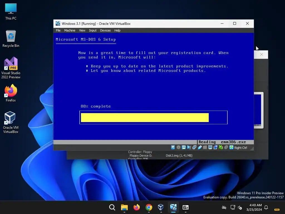This screenshot has width=285, height=214.
Task: Click the VM preview thumbnail behind the window
Action: (x=259, y=110)
